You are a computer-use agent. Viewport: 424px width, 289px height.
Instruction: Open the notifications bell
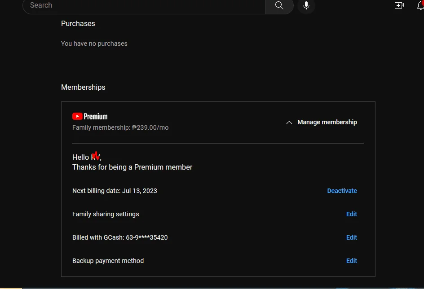(420, 5)
